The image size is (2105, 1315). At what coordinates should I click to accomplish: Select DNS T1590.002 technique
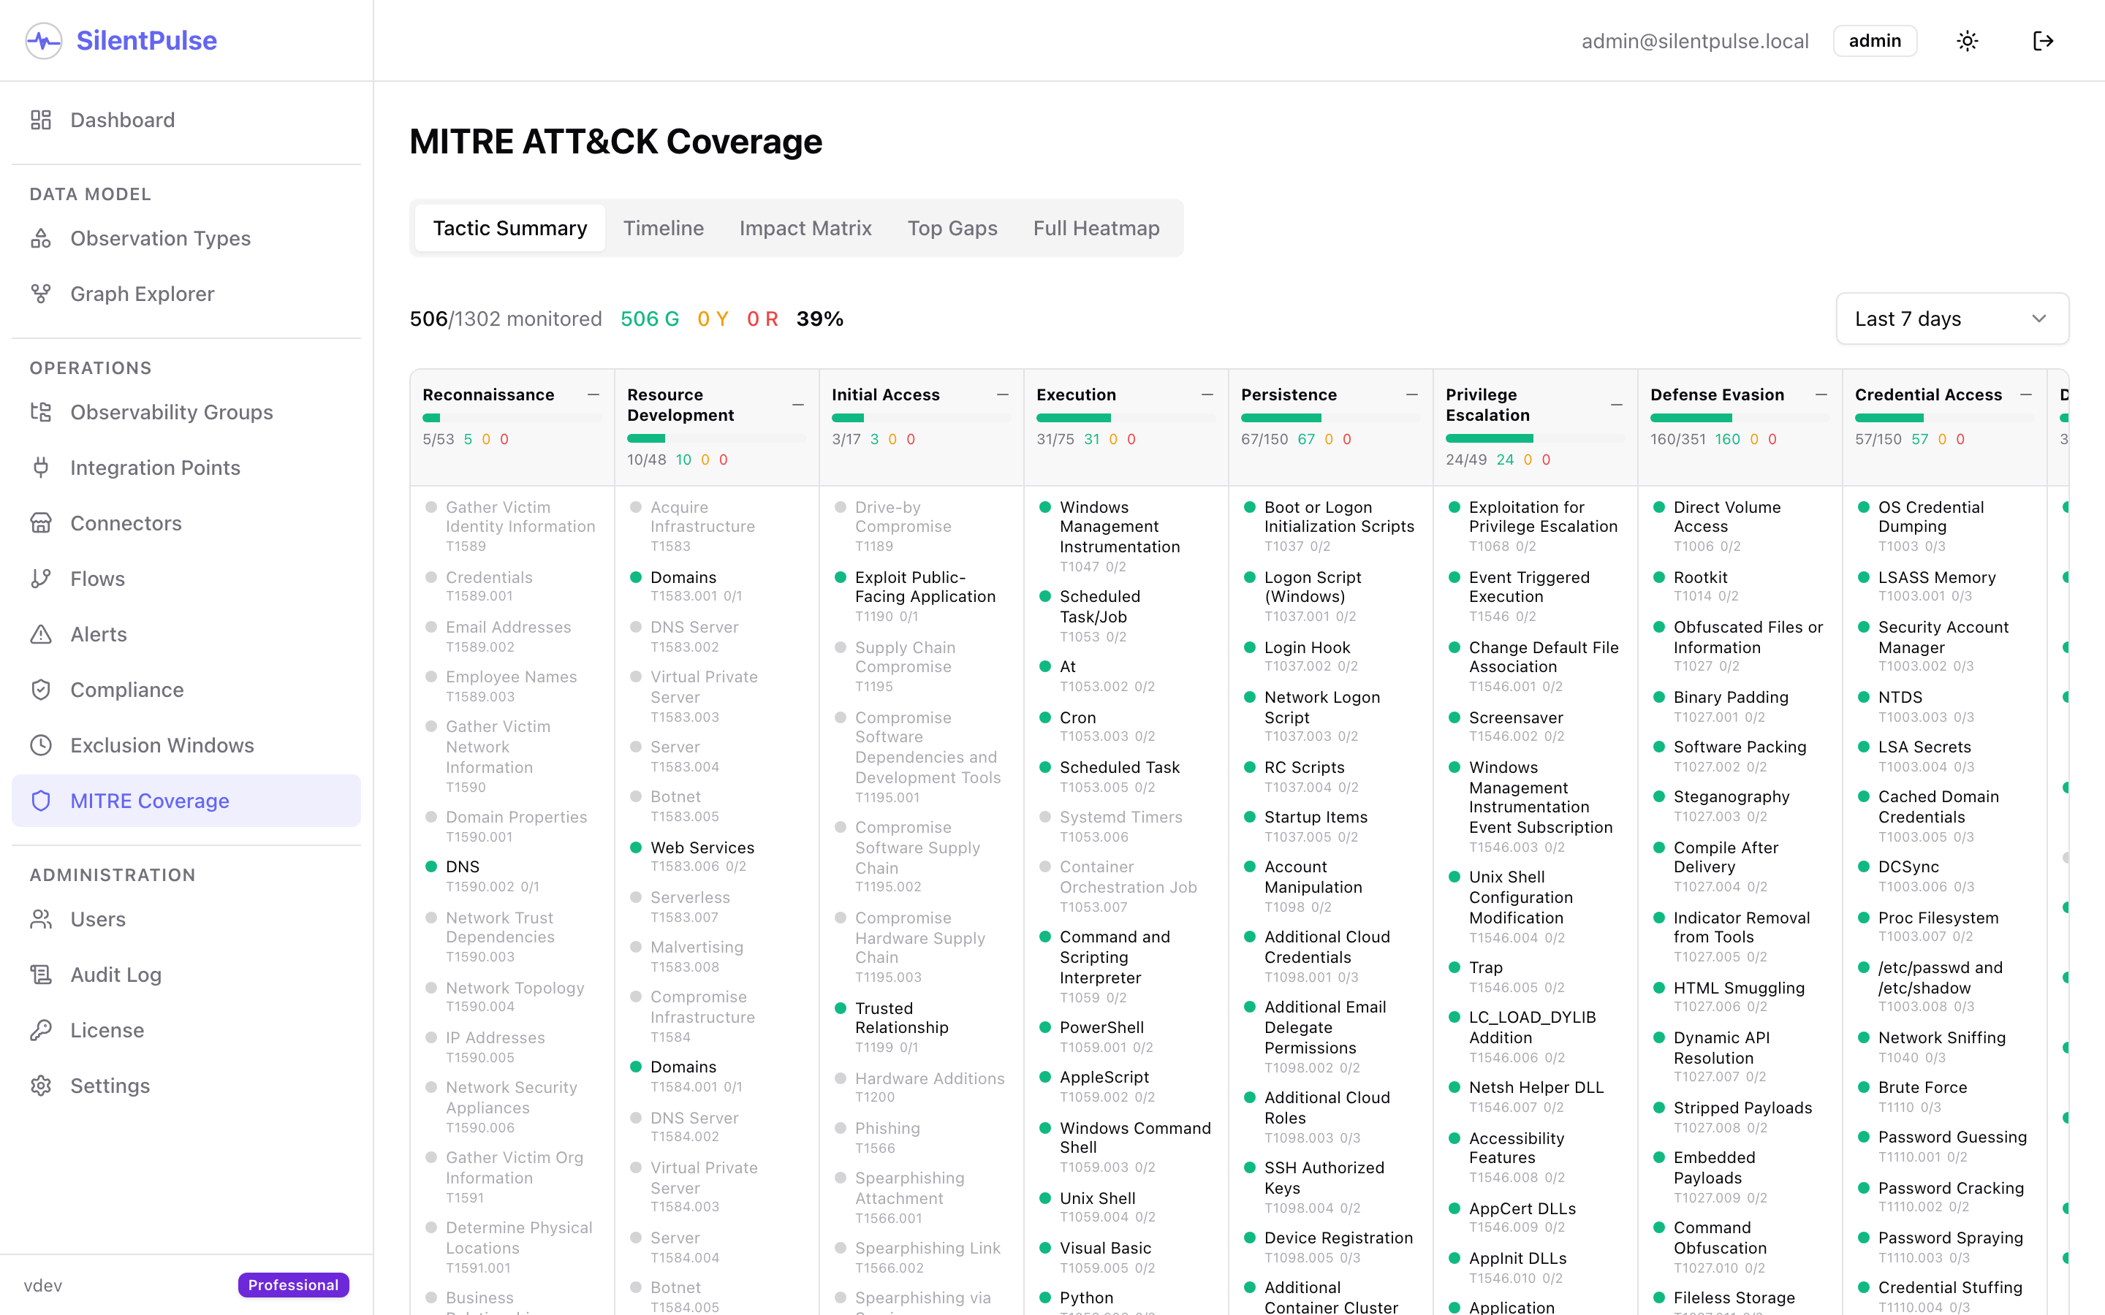(x=512, y=876)
